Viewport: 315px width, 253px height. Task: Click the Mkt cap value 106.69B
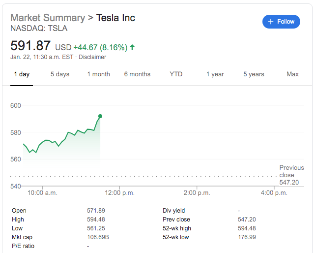(97, 237)
